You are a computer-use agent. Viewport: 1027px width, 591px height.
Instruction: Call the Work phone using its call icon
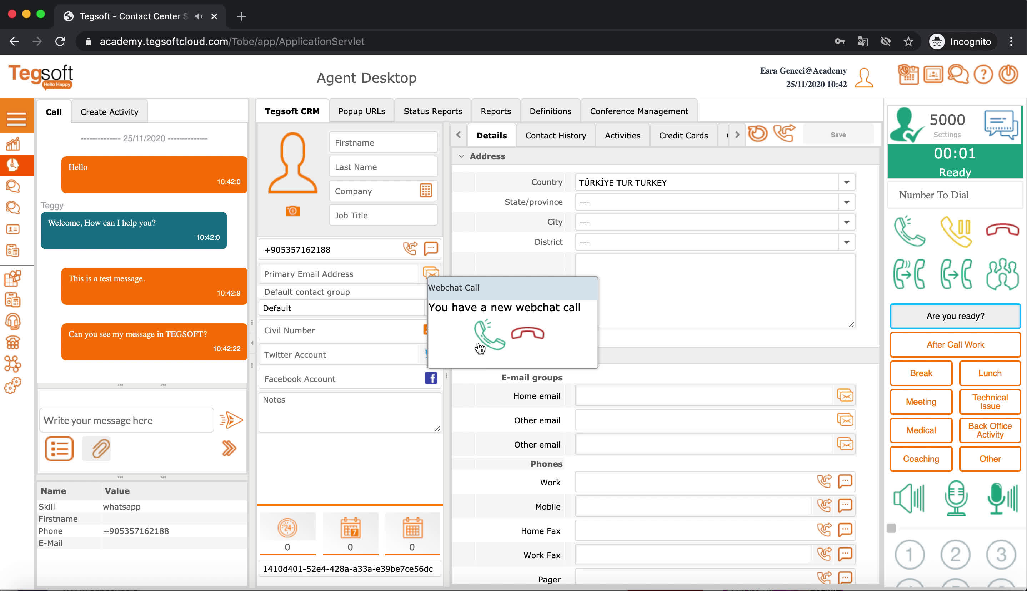(824, 481)
